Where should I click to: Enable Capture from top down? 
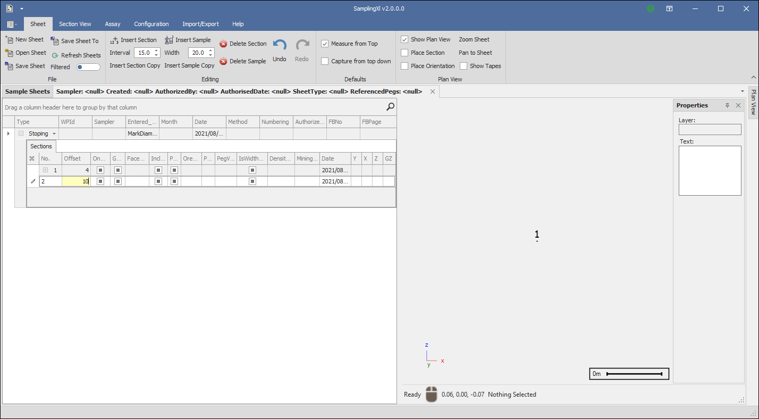(x=325, y=61)
